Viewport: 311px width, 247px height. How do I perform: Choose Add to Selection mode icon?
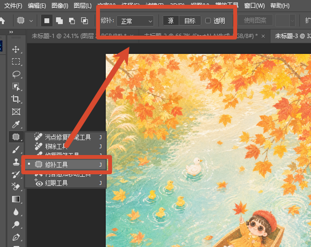[59, 21]
